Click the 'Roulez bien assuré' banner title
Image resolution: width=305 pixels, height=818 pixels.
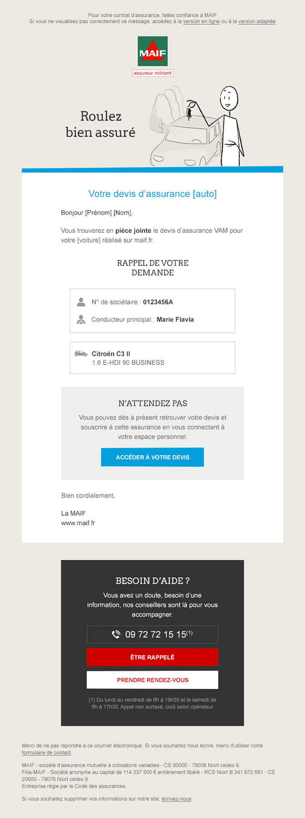point(101,124)
